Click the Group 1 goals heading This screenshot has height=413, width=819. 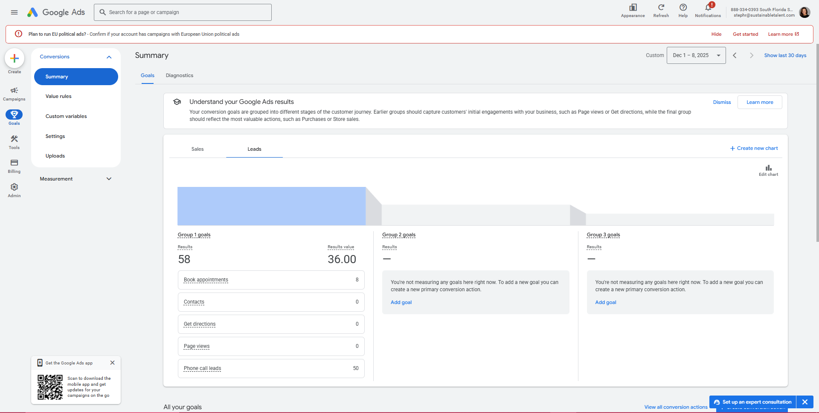[194, 235]
